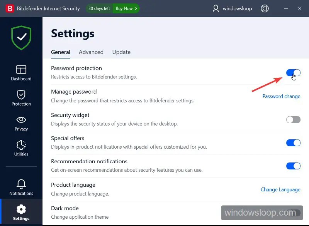Select the General tab
The image size is (309, 226).
click(60, 52)
